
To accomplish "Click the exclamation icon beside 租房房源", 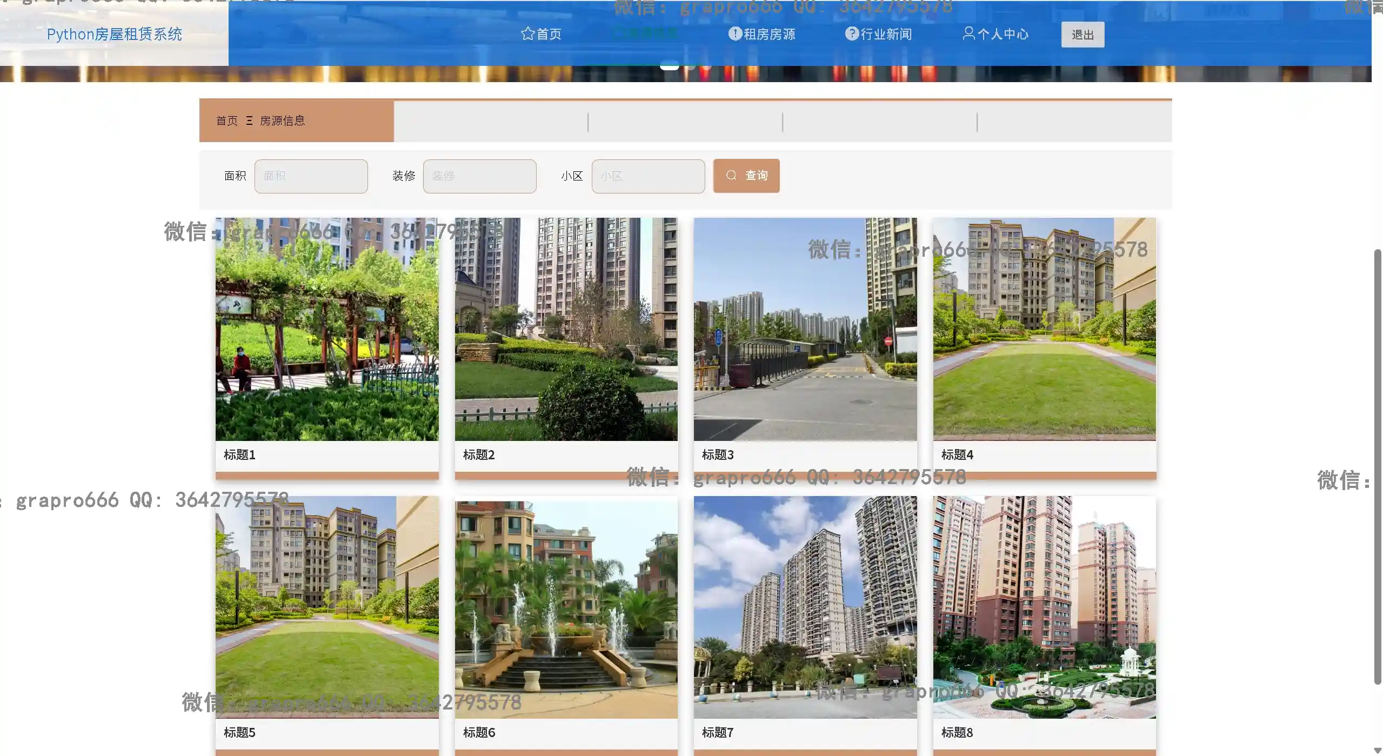I will click(x=735, y=34).
